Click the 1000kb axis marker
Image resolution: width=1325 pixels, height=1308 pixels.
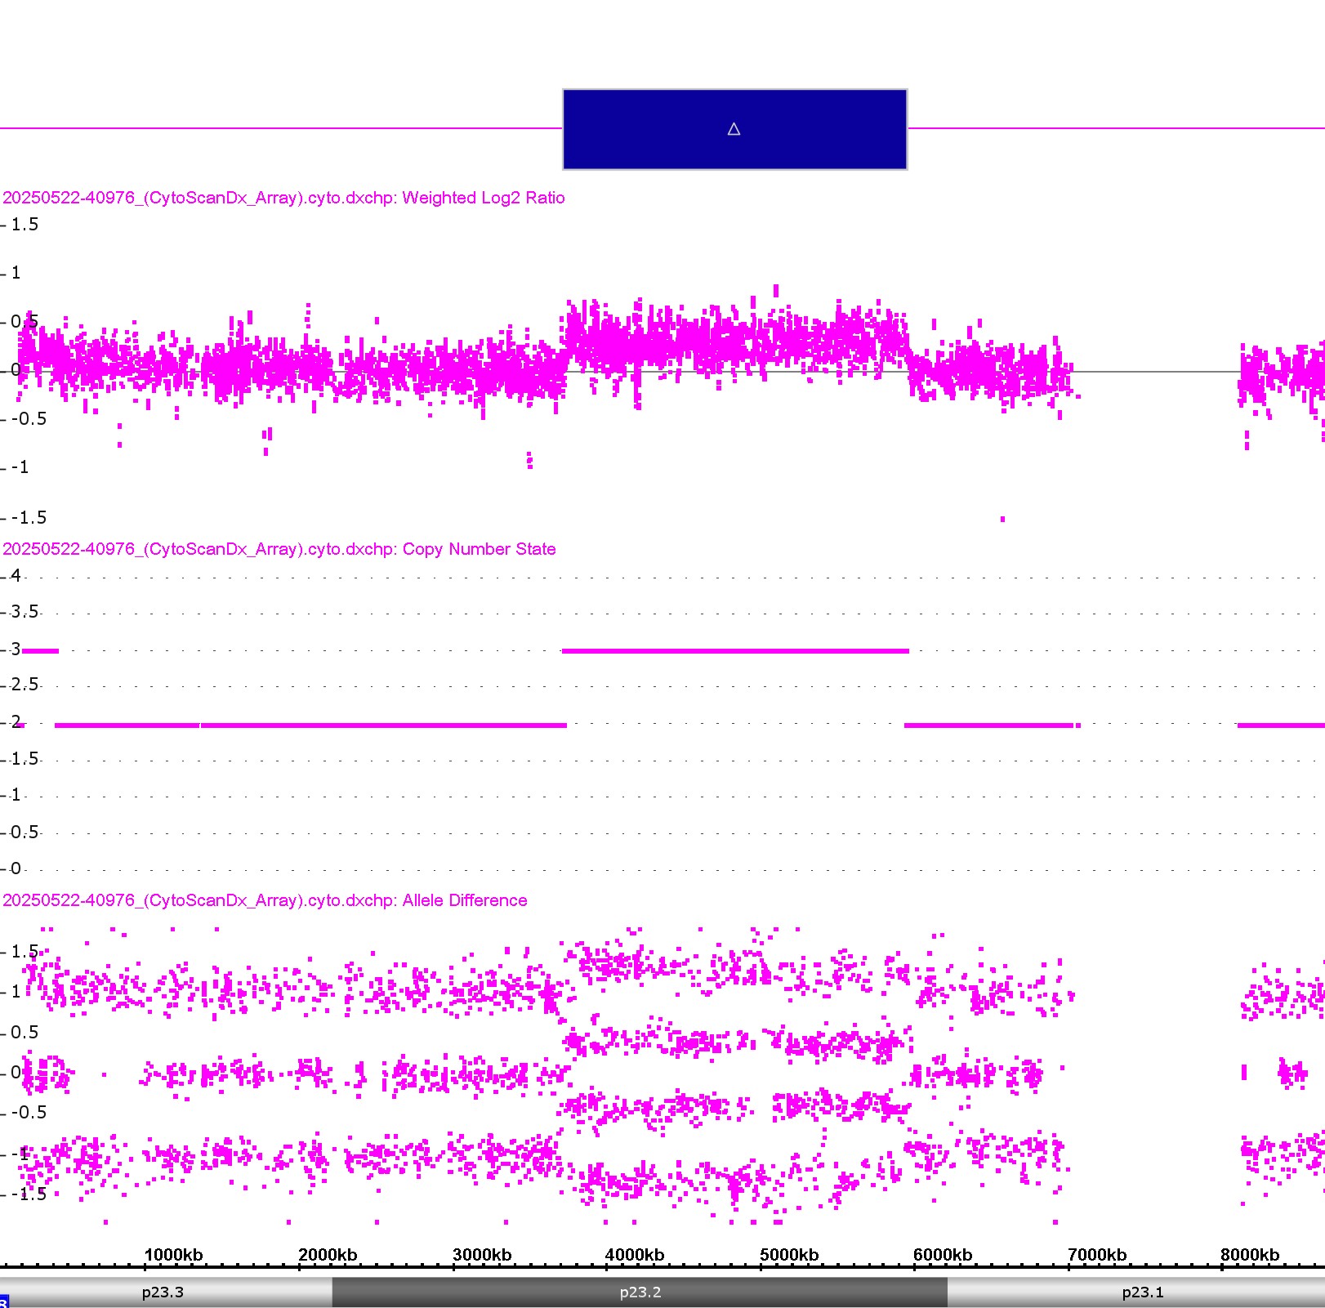pyautogui.click(x=173, y=1255)
